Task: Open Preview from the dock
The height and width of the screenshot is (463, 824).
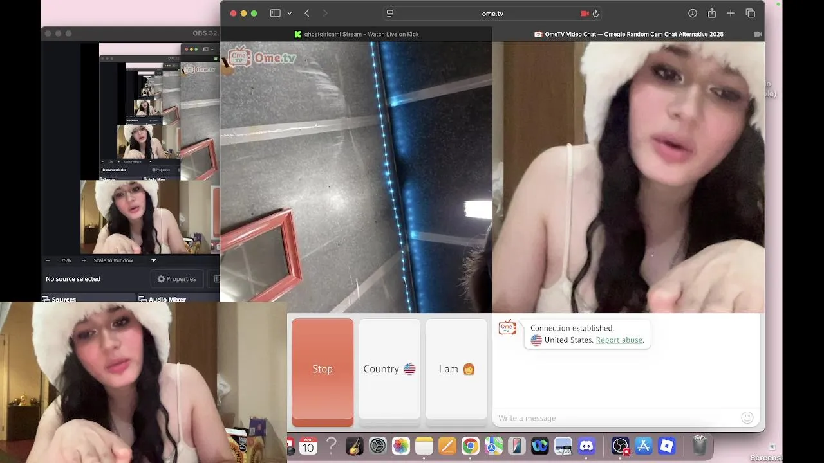Action: 563,445
